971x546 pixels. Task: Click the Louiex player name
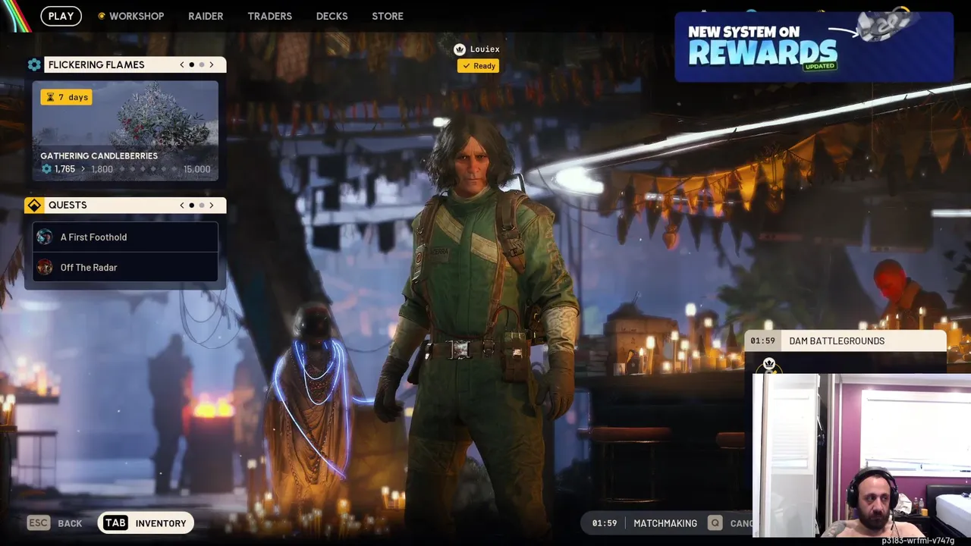(x=485, y=49)
